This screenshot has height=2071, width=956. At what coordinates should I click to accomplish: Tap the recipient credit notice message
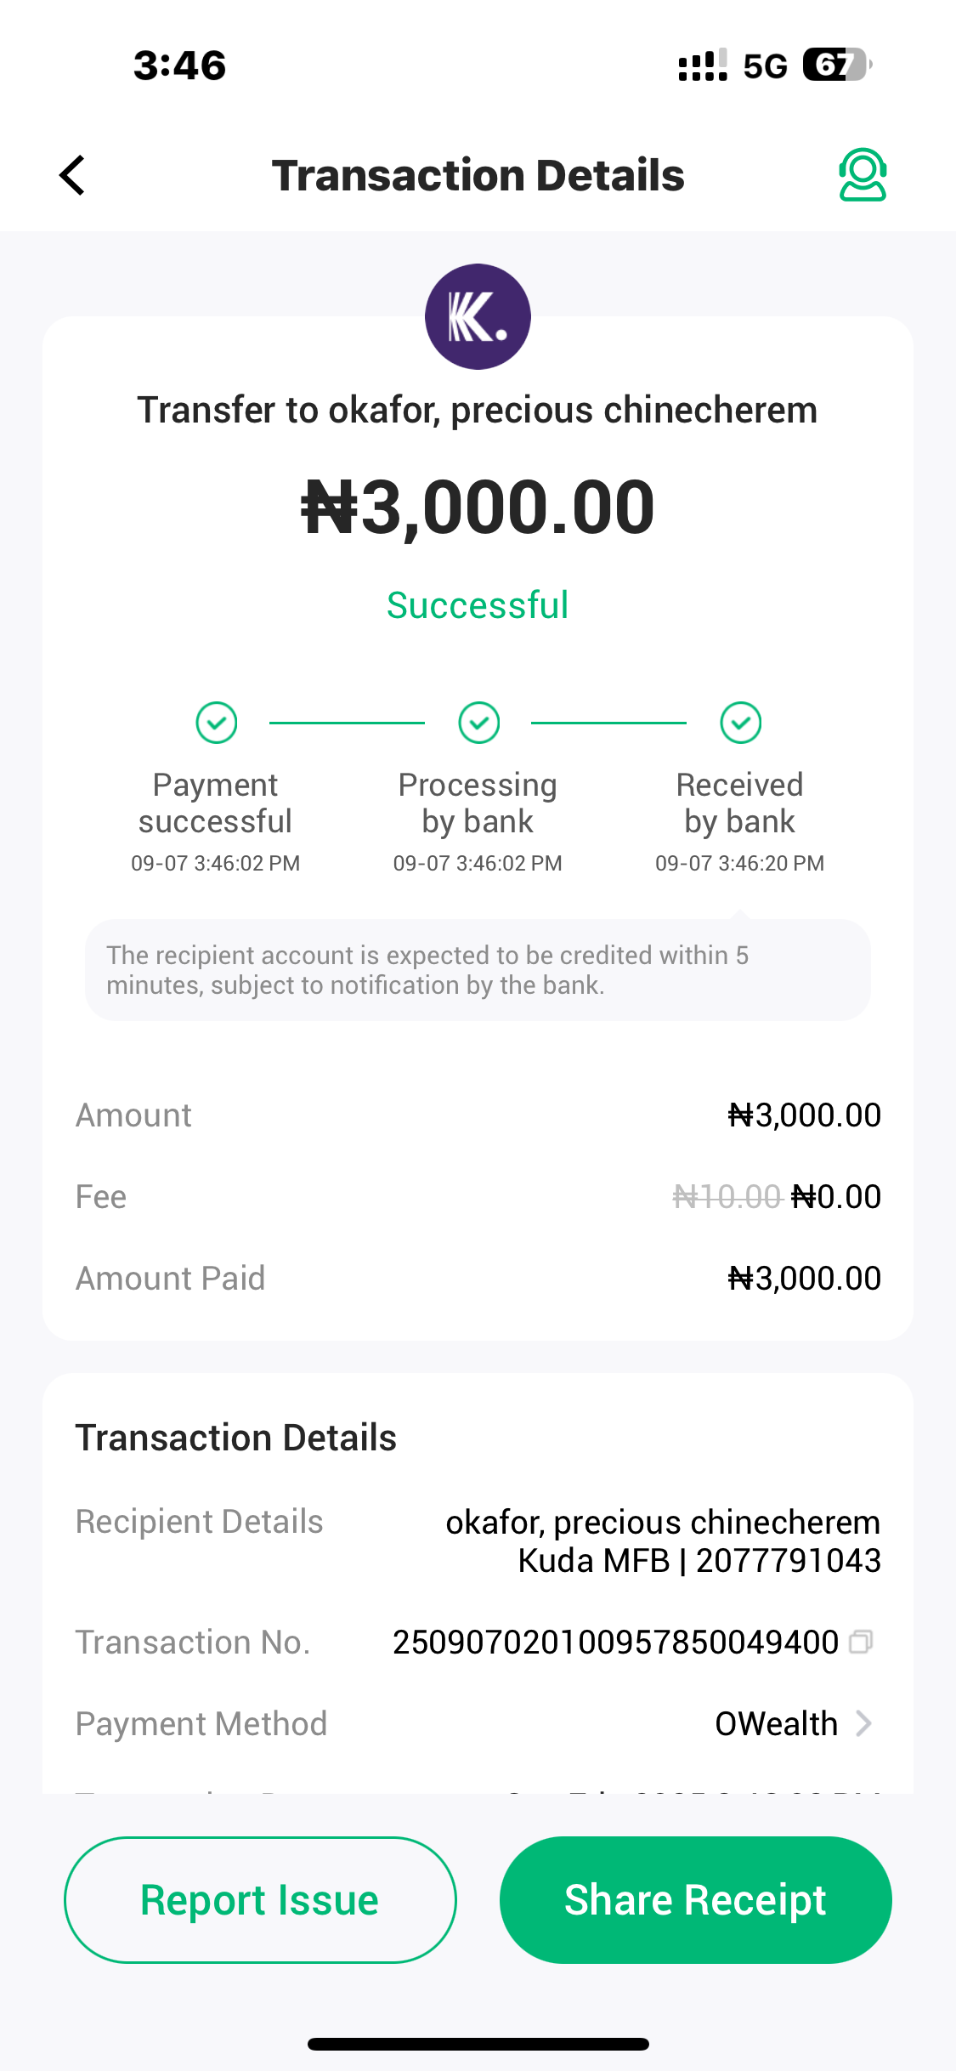478,970
